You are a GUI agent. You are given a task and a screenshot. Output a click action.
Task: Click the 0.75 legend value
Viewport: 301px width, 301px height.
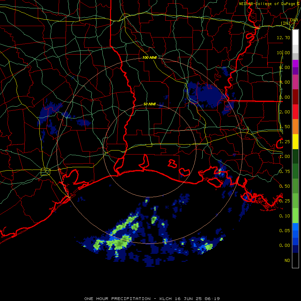pyautogui.click(x=285, y=172)
